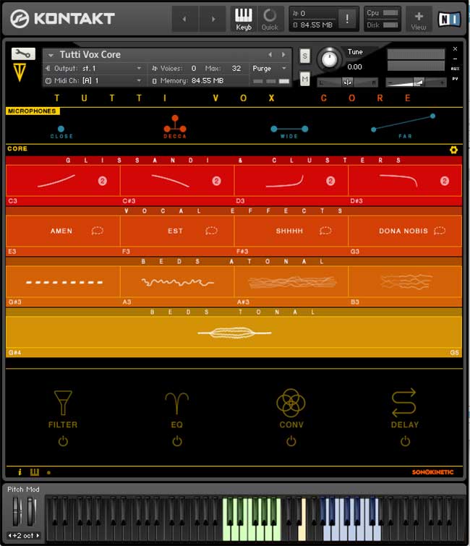Screen dimensions: 470x546
Task: Open the wrench instrument edit icon
Action: pyautogui.click(x=22, y=54)
